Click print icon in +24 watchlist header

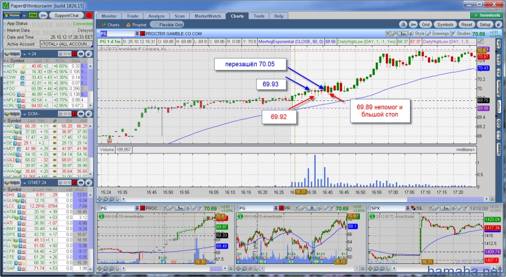81,54
